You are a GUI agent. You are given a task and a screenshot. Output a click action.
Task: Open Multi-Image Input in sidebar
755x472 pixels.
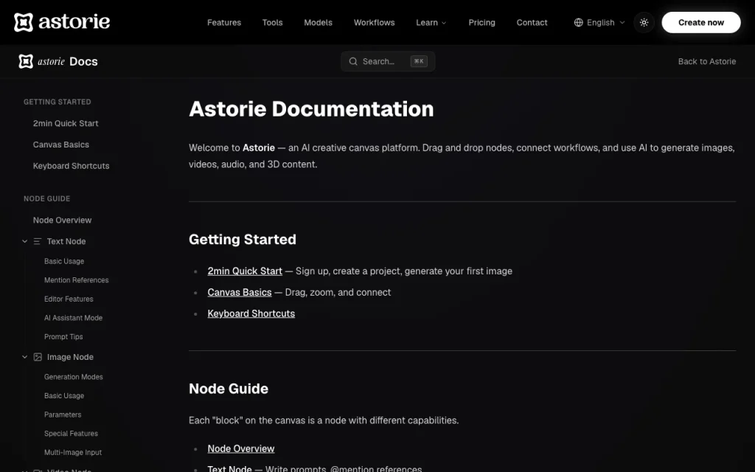[x=73, y=452]
